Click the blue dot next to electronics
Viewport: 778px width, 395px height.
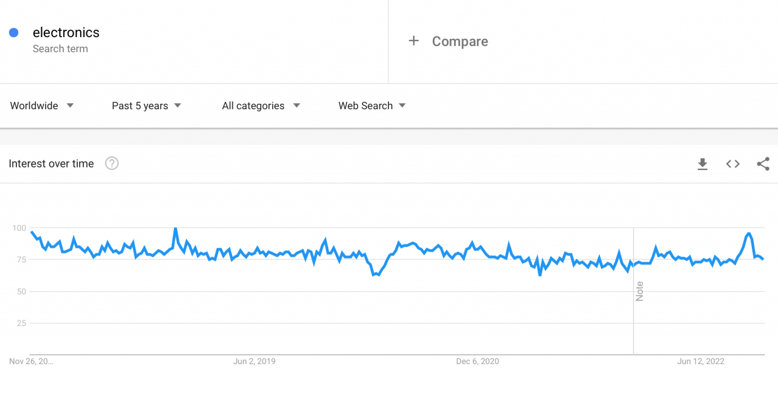pos(13,32)
